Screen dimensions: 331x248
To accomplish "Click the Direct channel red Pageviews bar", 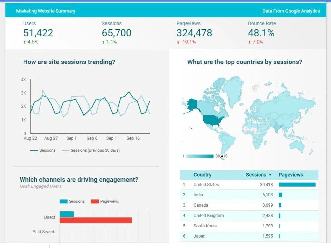I will [96, 220].
